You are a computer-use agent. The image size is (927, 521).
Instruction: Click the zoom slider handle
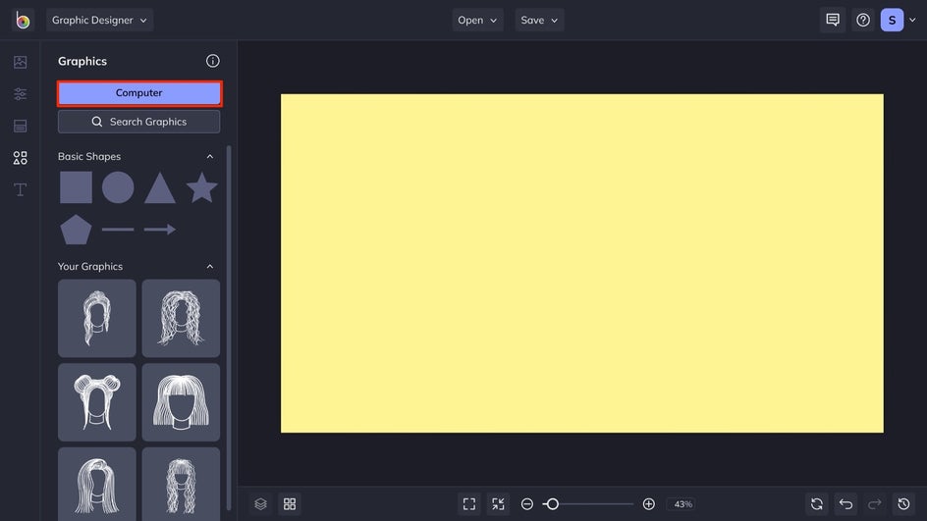(552, 504)
